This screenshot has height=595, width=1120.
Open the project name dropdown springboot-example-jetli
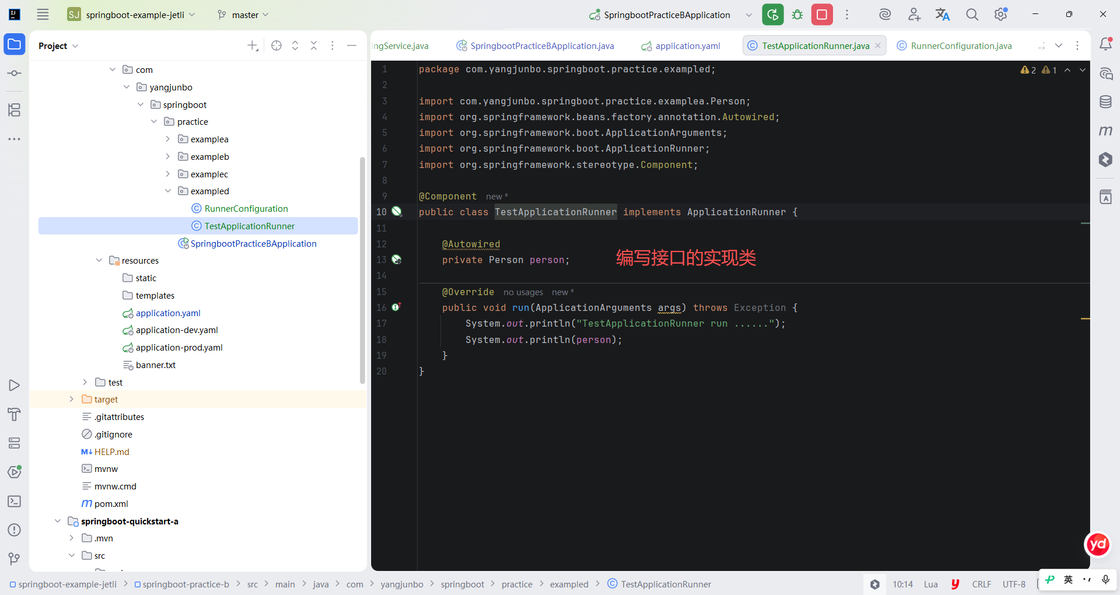pyautogui.click(x=131, y=15)
